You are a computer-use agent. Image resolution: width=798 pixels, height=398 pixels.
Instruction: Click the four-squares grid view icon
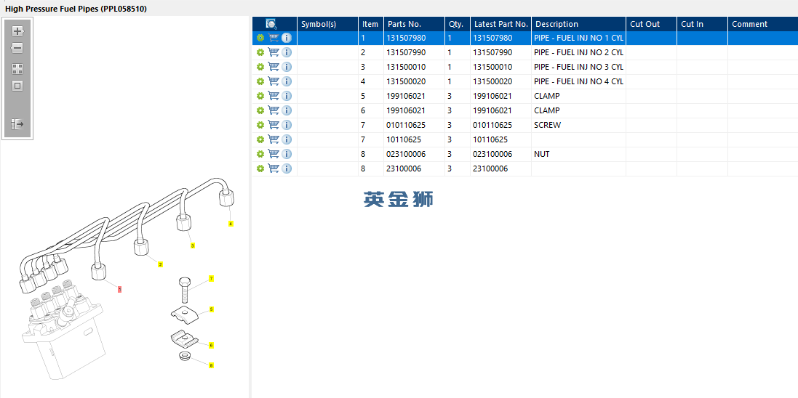(17, 69)
